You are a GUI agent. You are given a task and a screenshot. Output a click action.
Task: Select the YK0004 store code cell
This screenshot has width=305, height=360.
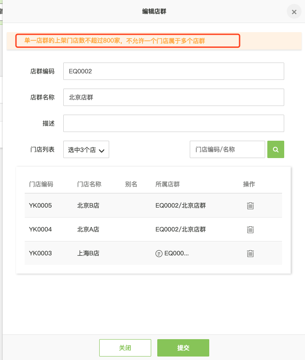(x=40, y=229)
